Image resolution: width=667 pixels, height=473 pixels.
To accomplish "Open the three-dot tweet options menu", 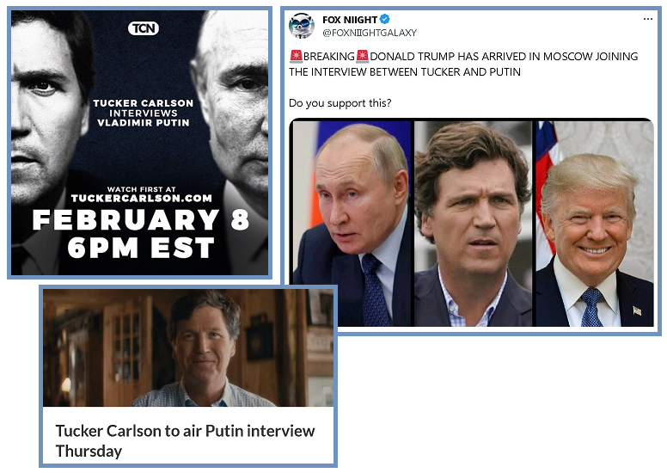I will pos(647,19).
